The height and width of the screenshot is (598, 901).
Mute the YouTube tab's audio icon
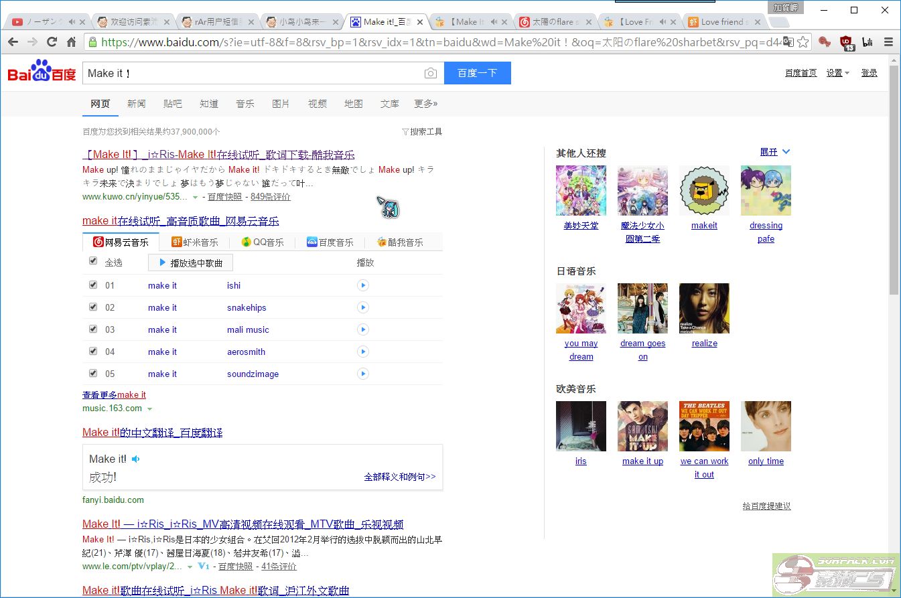click(x=72, y=22)
